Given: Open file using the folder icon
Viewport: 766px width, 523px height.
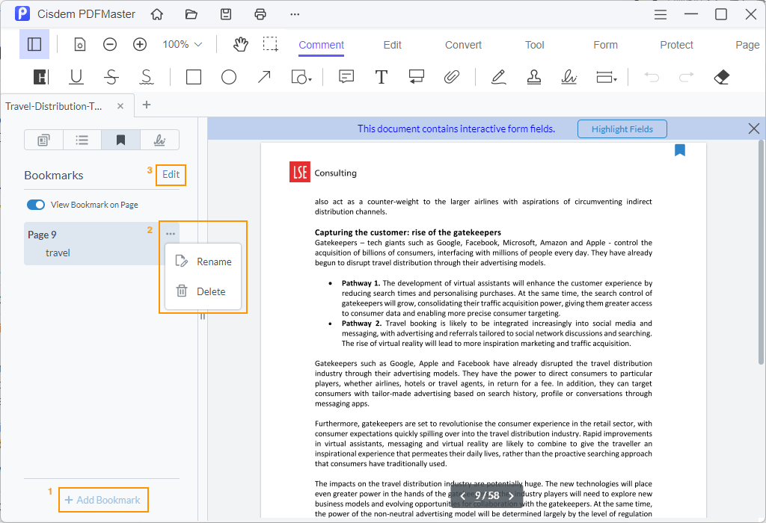Looking at the screenshot, I should coord(191,14).
